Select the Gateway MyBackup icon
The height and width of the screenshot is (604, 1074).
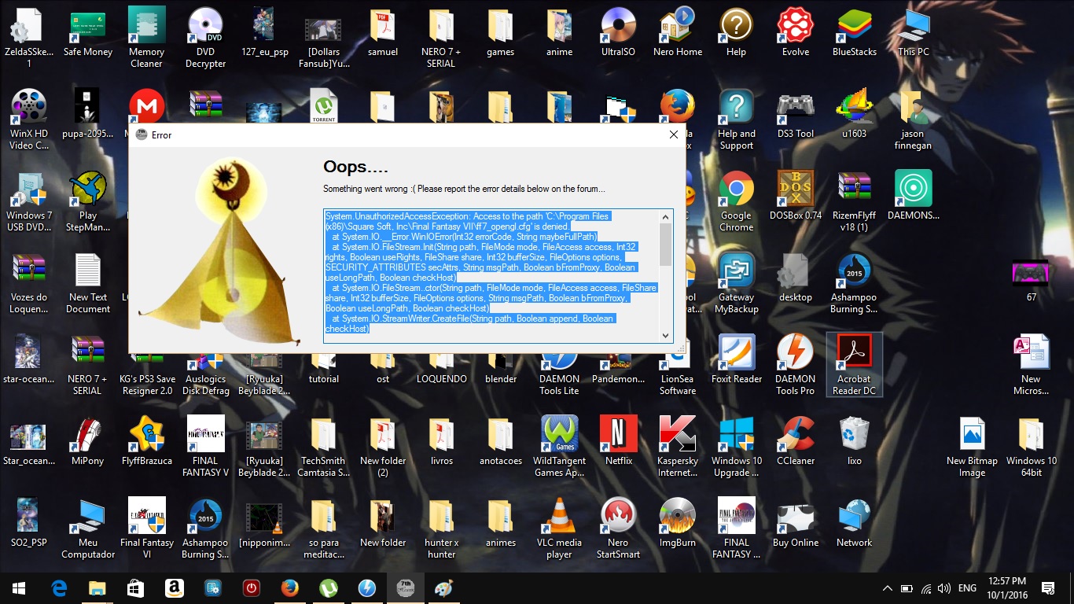pyautogui.click(x=737, y=283)
